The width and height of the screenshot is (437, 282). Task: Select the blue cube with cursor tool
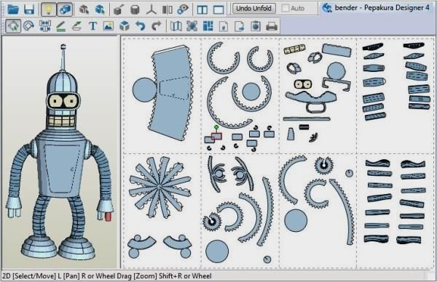coord(100,9)
